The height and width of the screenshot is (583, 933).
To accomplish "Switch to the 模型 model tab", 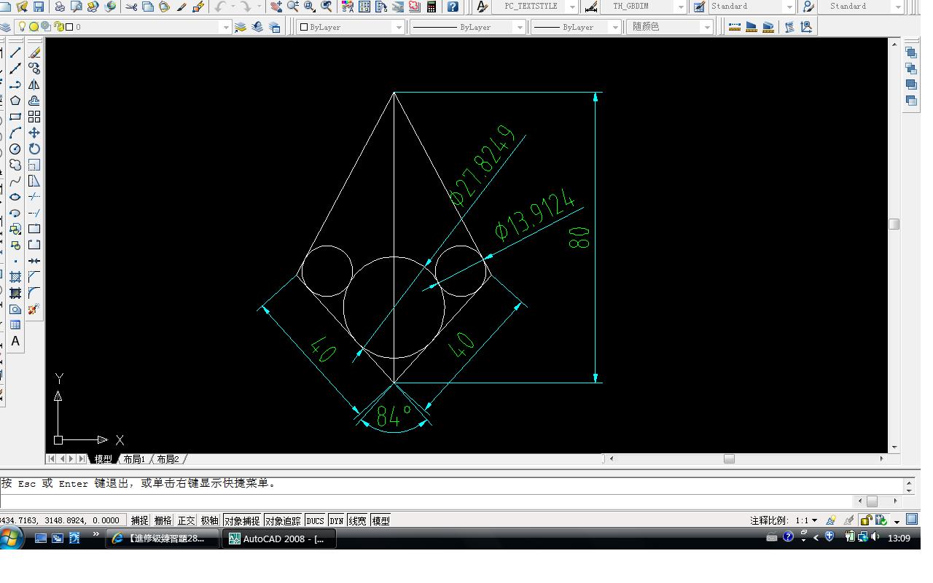I will (103, 459).
